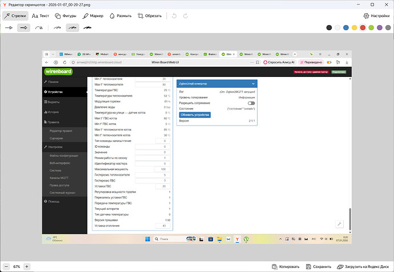Image resolution: width=394 pixels, height=272 pixels.
Task: Click the pictured Спросить Алису AI button
Action: point(279,62)
